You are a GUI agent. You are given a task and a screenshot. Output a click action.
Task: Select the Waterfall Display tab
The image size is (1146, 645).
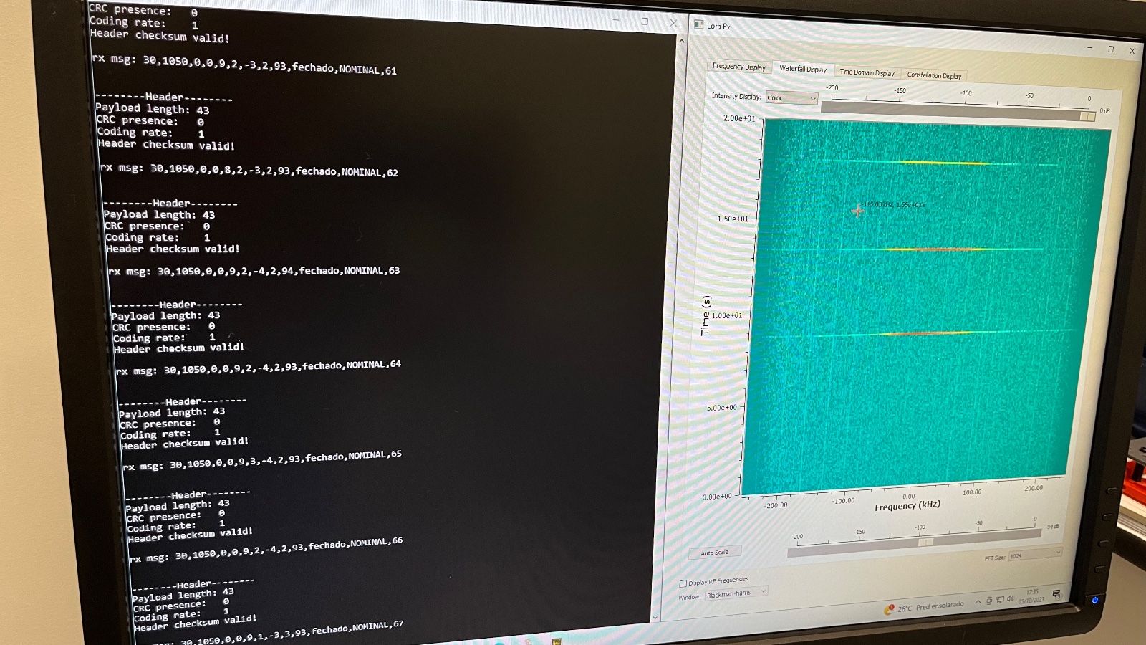802,69
